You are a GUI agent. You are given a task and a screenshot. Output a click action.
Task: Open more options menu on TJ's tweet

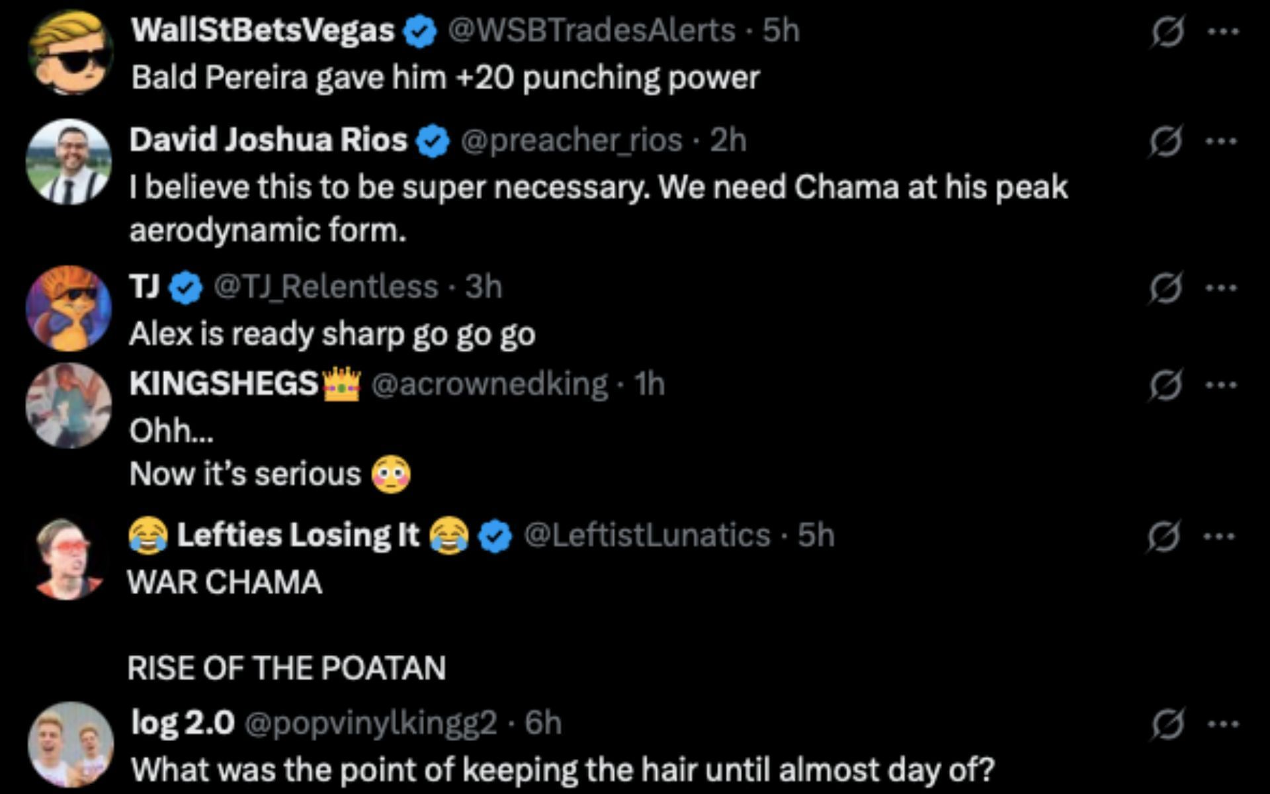coord(1221,288)
